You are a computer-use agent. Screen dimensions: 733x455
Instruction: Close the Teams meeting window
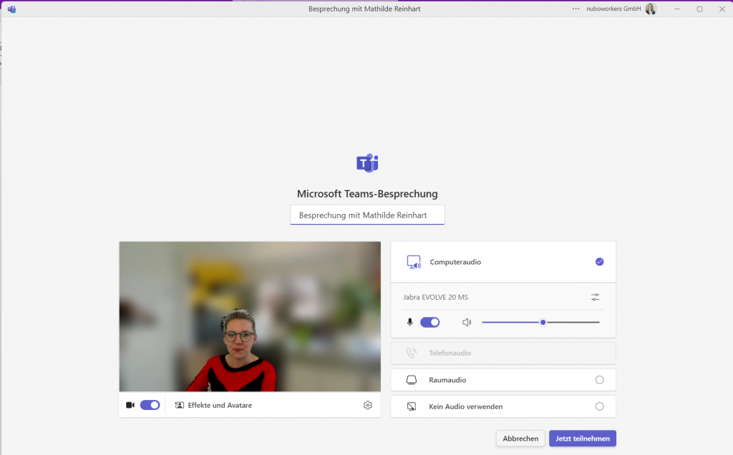click(x=722, y=9)
